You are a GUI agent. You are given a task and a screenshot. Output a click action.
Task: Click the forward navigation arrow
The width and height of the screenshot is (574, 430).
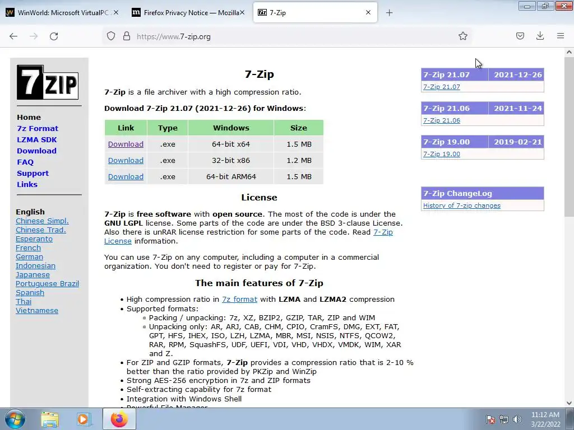point(34,36)
